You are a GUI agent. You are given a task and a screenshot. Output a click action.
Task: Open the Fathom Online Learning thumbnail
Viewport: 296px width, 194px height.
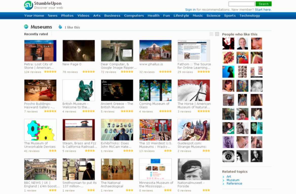click(194, 51)
